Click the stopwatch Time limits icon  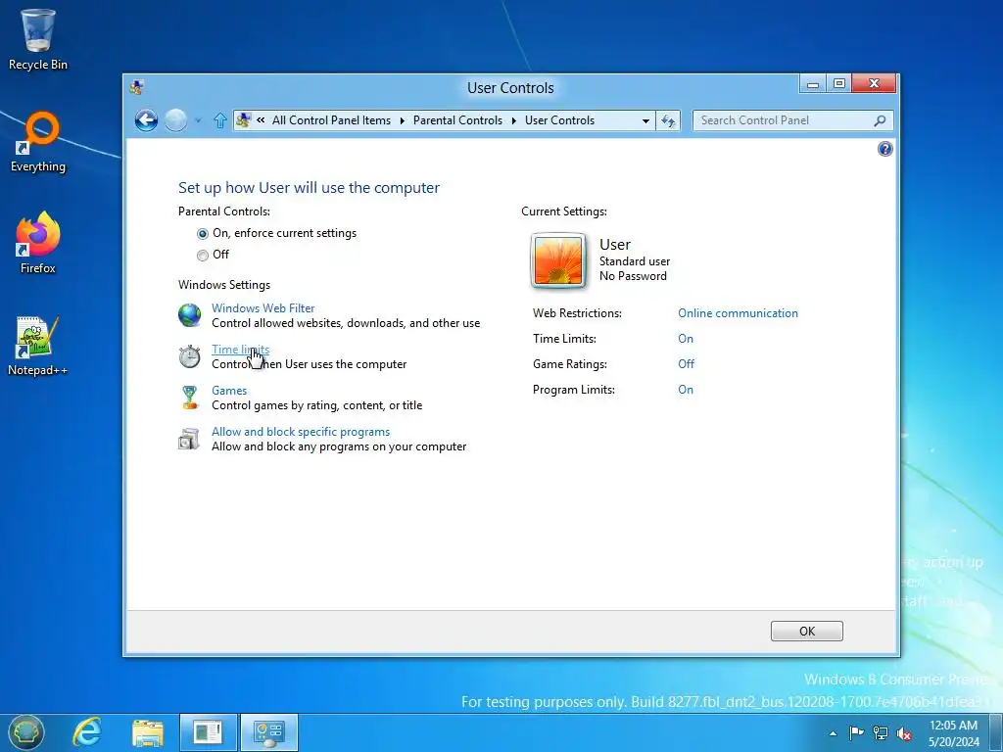click(x=189, y=356)
